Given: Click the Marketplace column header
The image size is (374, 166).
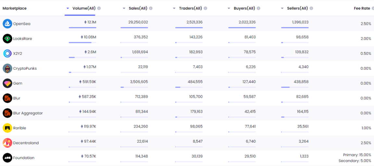Looking at the screenshot, I should (x=15, y=8).
